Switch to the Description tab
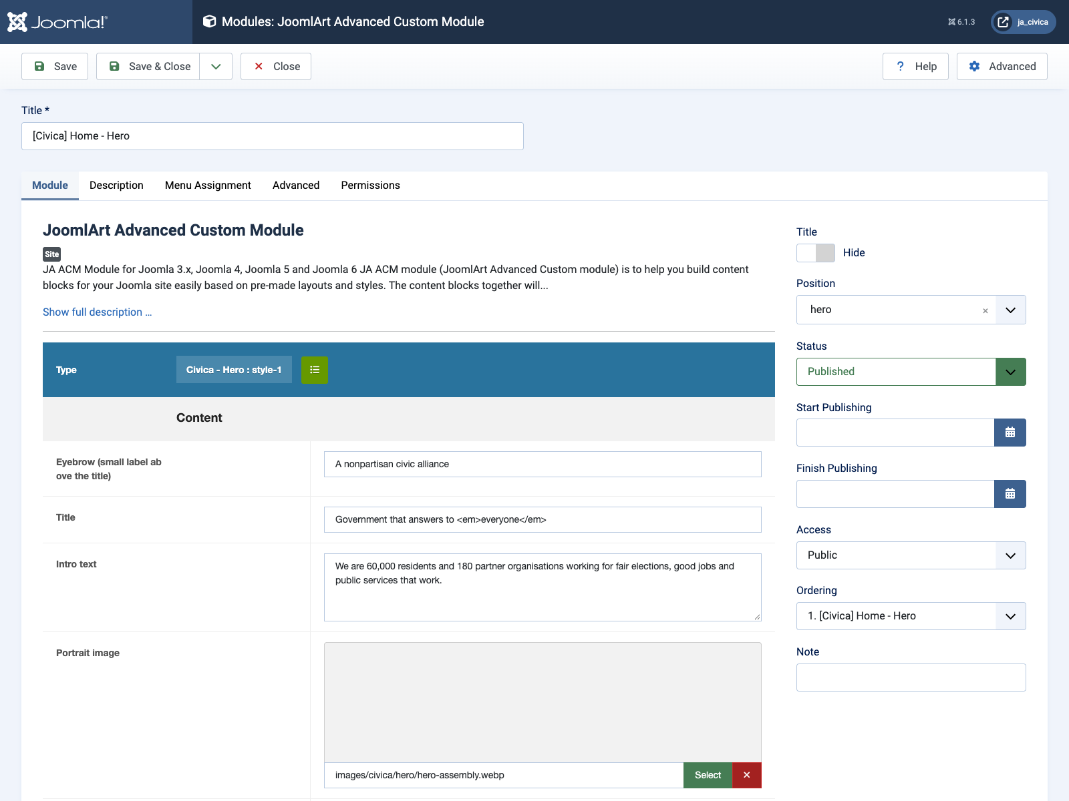Image resolution: width=1069 pixels, height=801 pixels. pyautogui.click(x=116, y=186)
